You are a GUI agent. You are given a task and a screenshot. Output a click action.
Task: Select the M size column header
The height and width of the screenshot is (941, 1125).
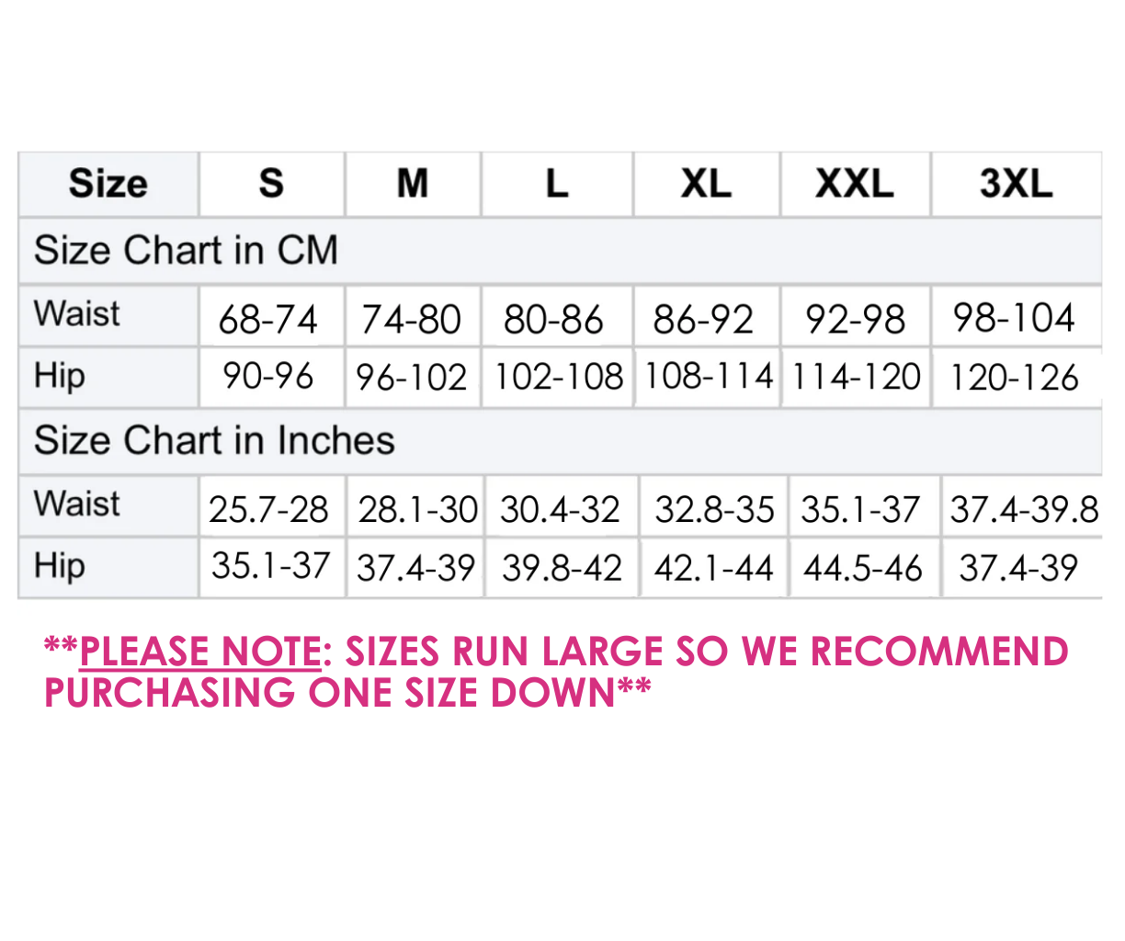tap(413, 184)
